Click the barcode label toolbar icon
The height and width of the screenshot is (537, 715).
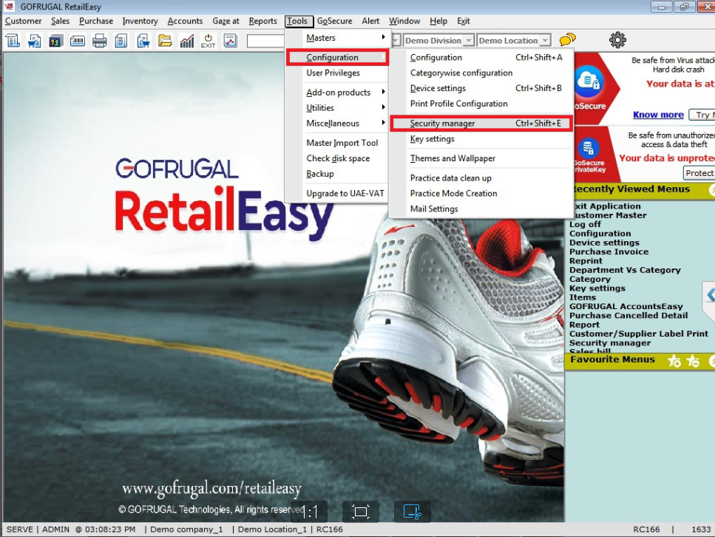(x=78, y=41)
